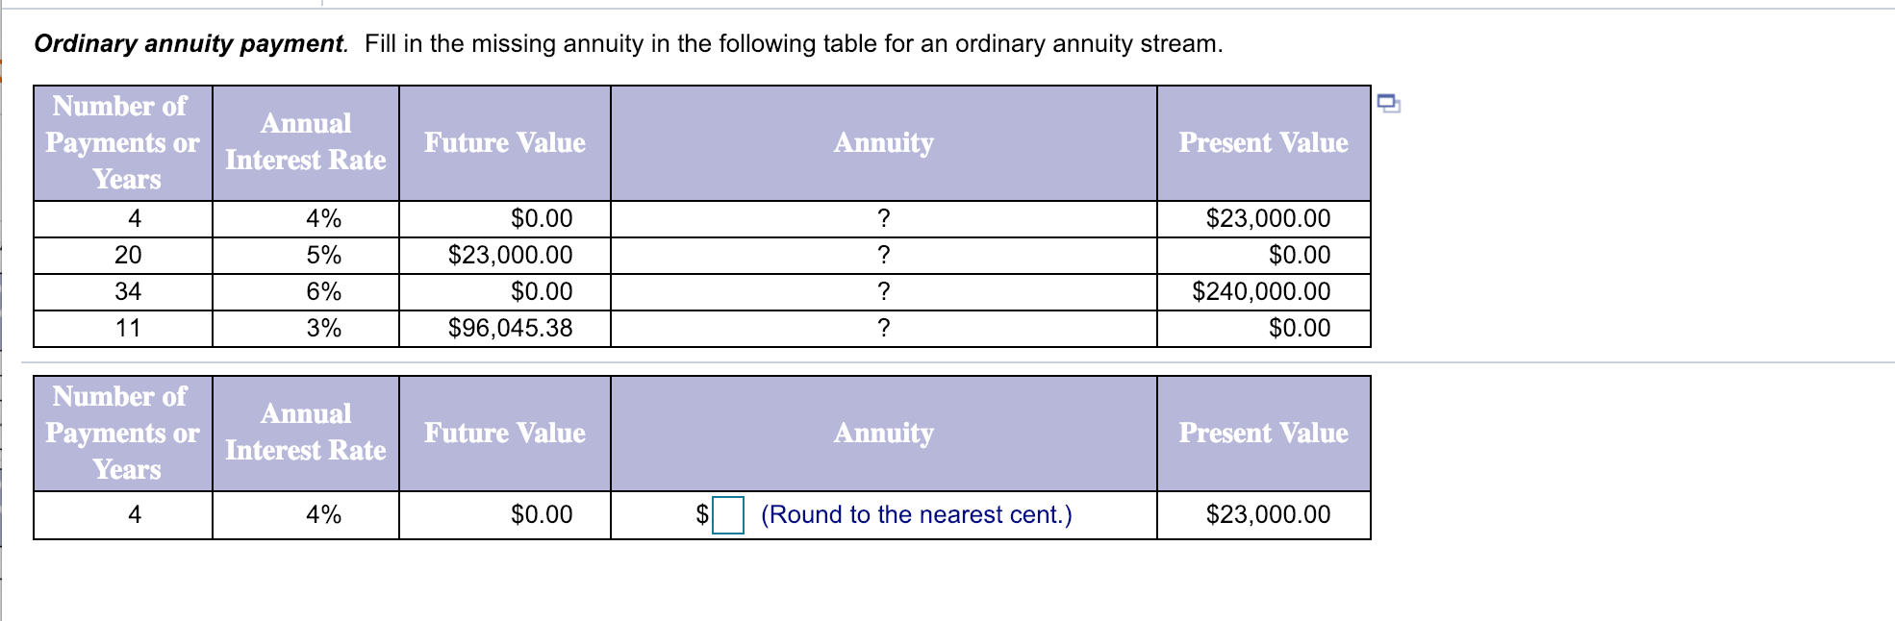Click the Annual Interest Rate header
The width and height of the screenshot is (1895, 621).
(305, 143)
